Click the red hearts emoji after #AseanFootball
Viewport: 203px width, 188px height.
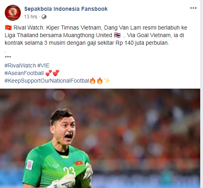(x=52, y=73)
